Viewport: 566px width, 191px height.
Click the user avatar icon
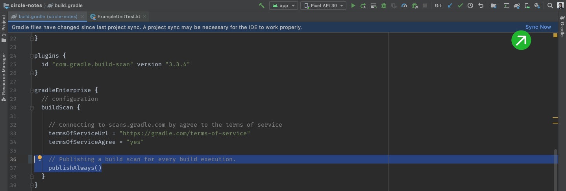560,5
